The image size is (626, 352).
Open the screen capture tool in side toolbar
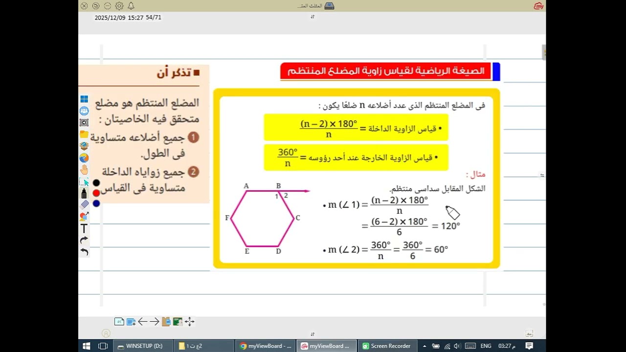[84, 123]
